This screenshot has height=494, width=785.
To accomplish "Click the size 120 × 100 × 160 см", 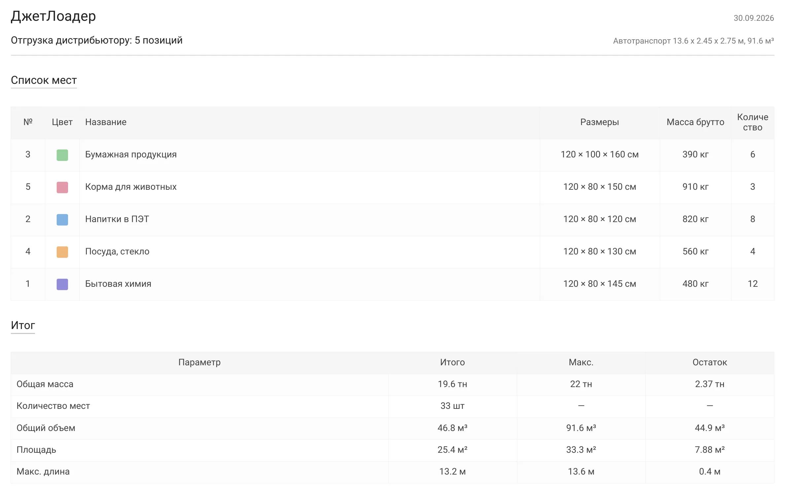I will point(599,154).
